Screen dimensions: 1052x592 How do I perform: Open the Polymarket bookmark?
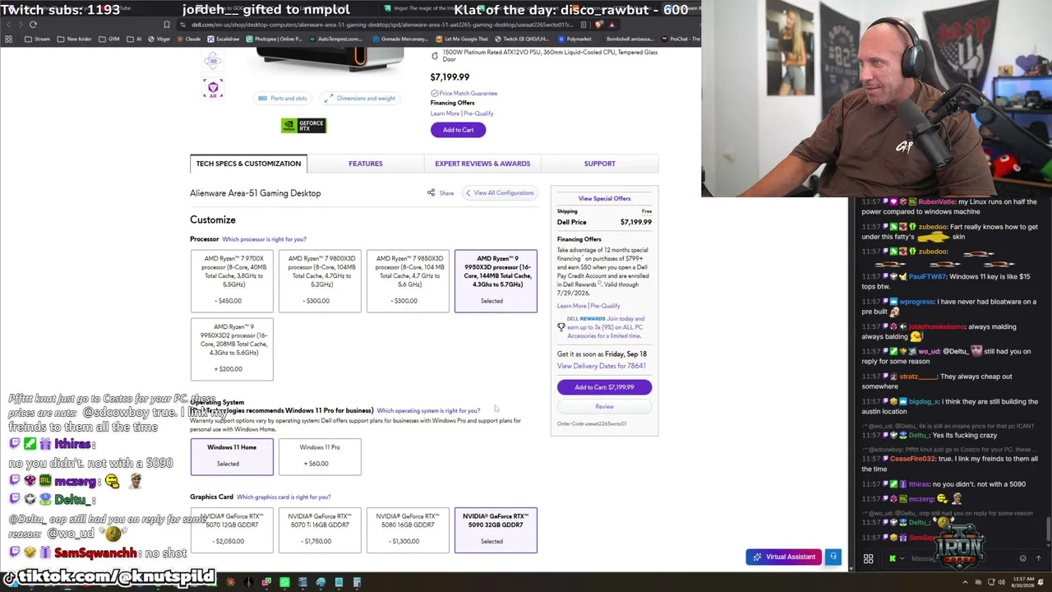pyautogui.click(x=574, y=39)
